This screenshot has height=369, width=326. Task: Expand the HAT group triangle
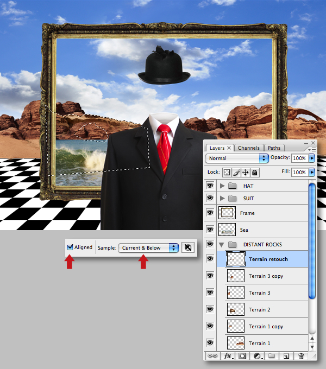[222, 186]
